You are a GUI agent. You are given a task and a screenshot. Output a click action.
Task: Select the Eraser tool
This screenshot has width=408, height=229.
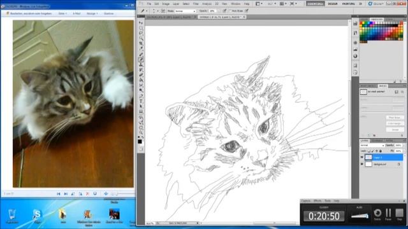click(141, 75)
